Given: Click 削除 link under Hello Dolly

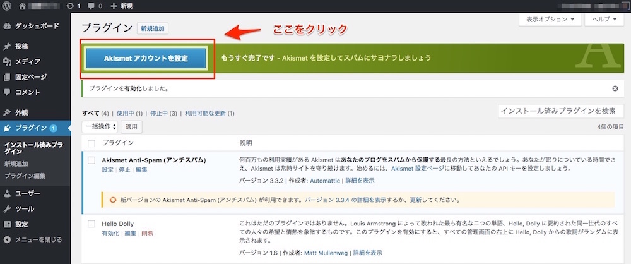Looking at the screenshot, I should click(x=147, y=233).
